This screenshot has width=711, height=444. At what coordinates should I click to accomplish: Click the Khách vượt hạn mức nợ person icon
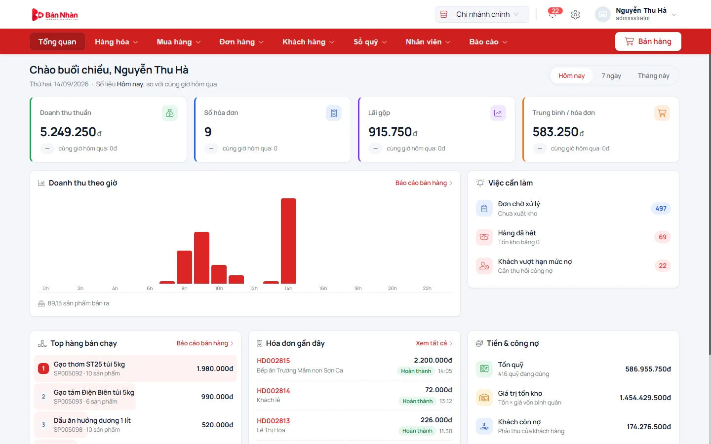pos(484,266)
